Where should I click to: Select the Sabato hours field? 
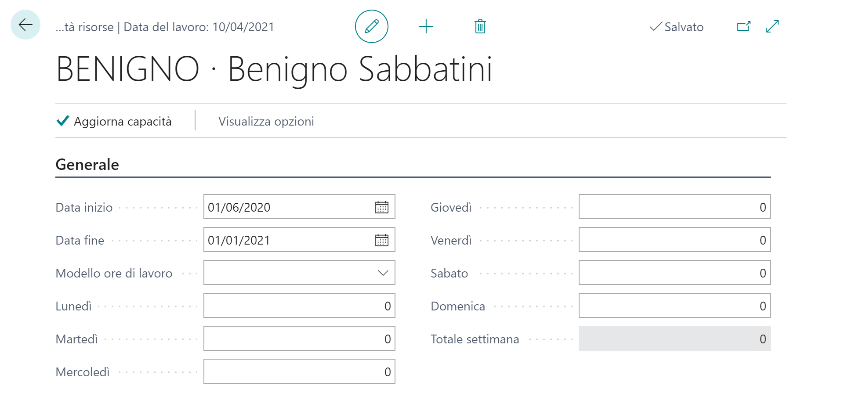674,272
